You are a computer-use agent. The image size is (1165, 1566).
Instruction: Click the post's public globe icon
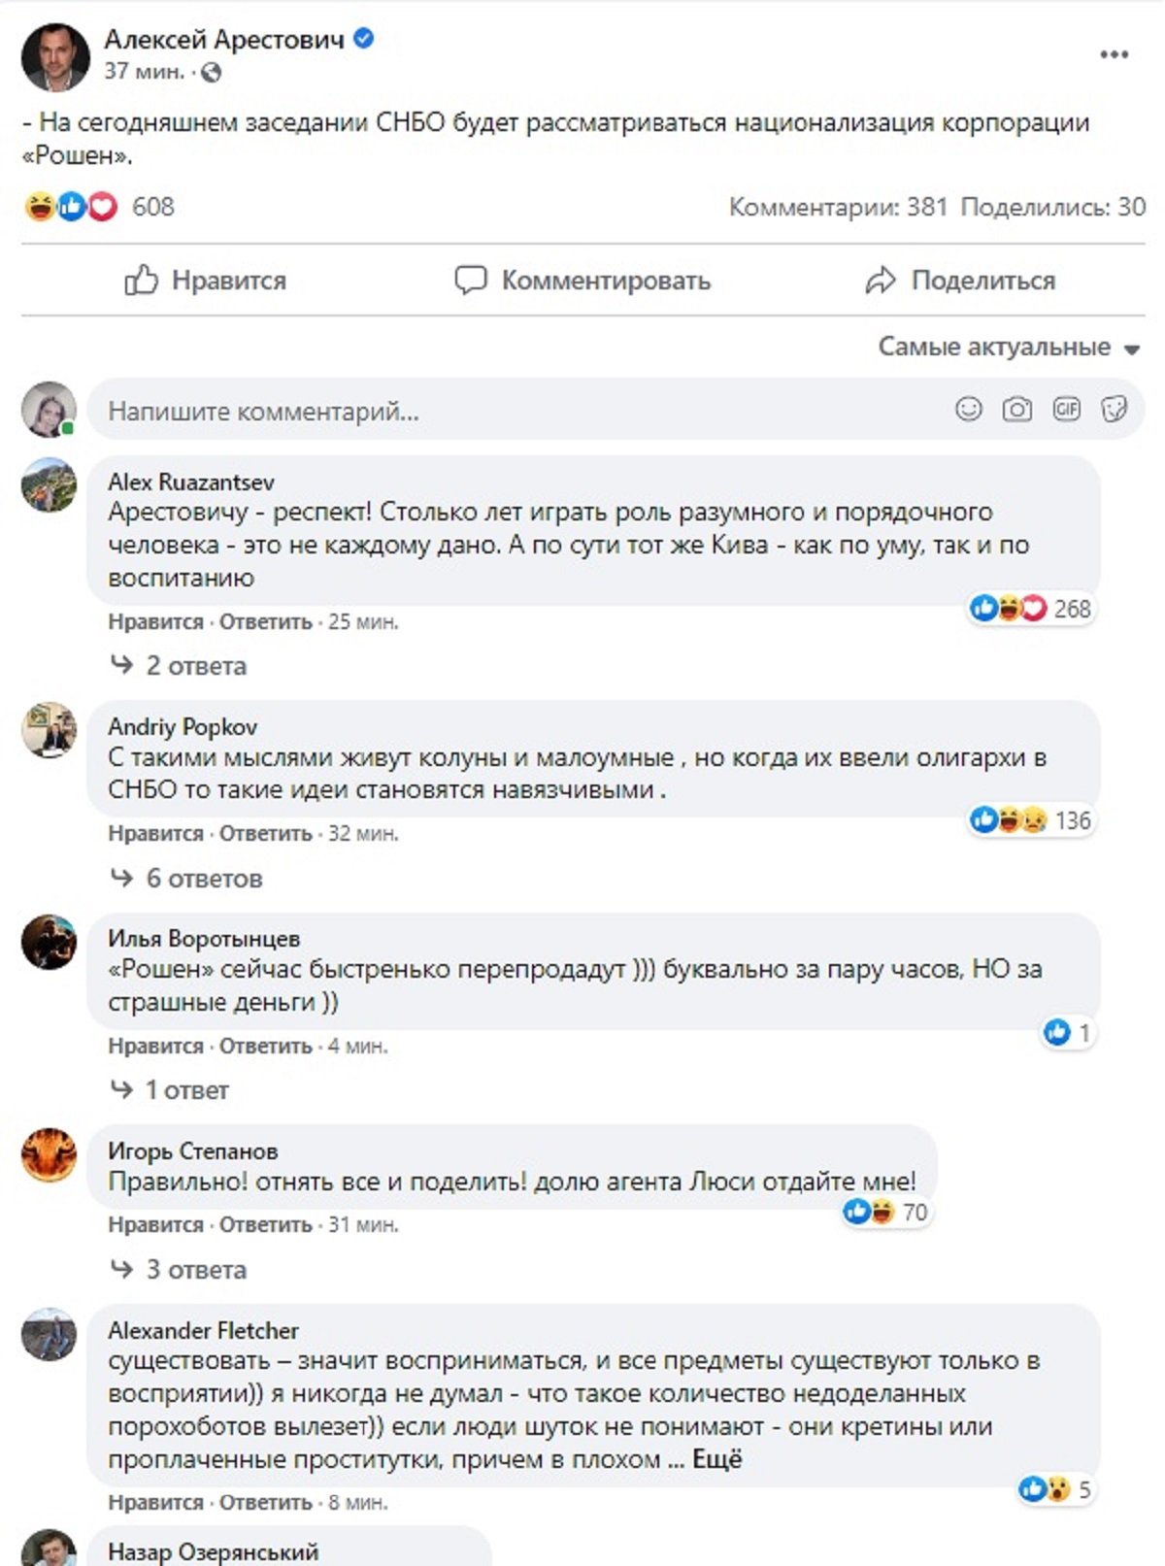(x=211, y=72)
